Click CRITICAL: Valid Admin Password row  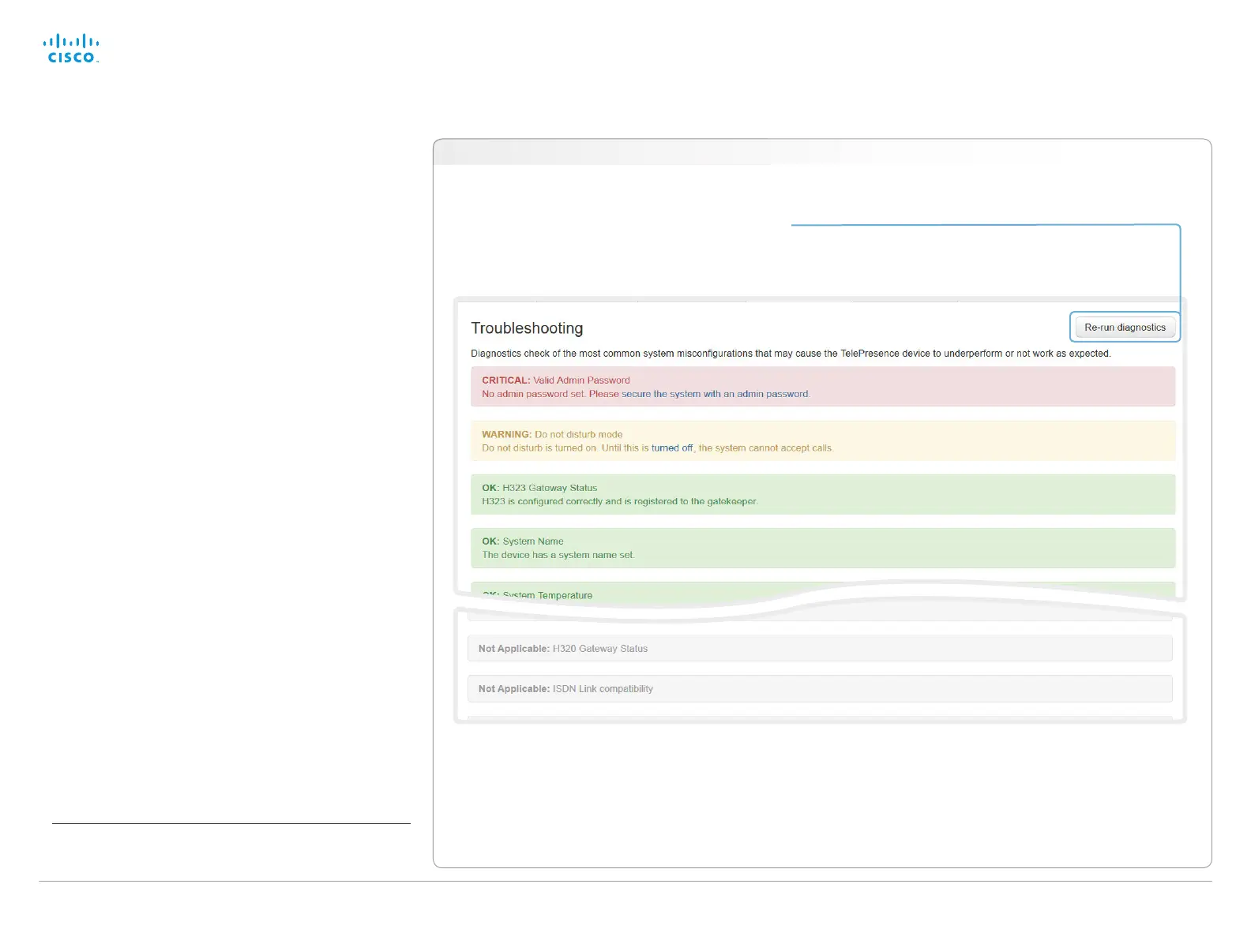pyautogui.click(x=823, y=387)
